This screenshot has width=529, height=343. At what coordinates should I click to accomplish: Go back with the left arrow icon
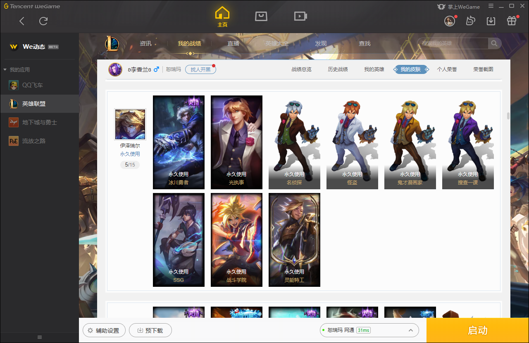click(22, 21)
